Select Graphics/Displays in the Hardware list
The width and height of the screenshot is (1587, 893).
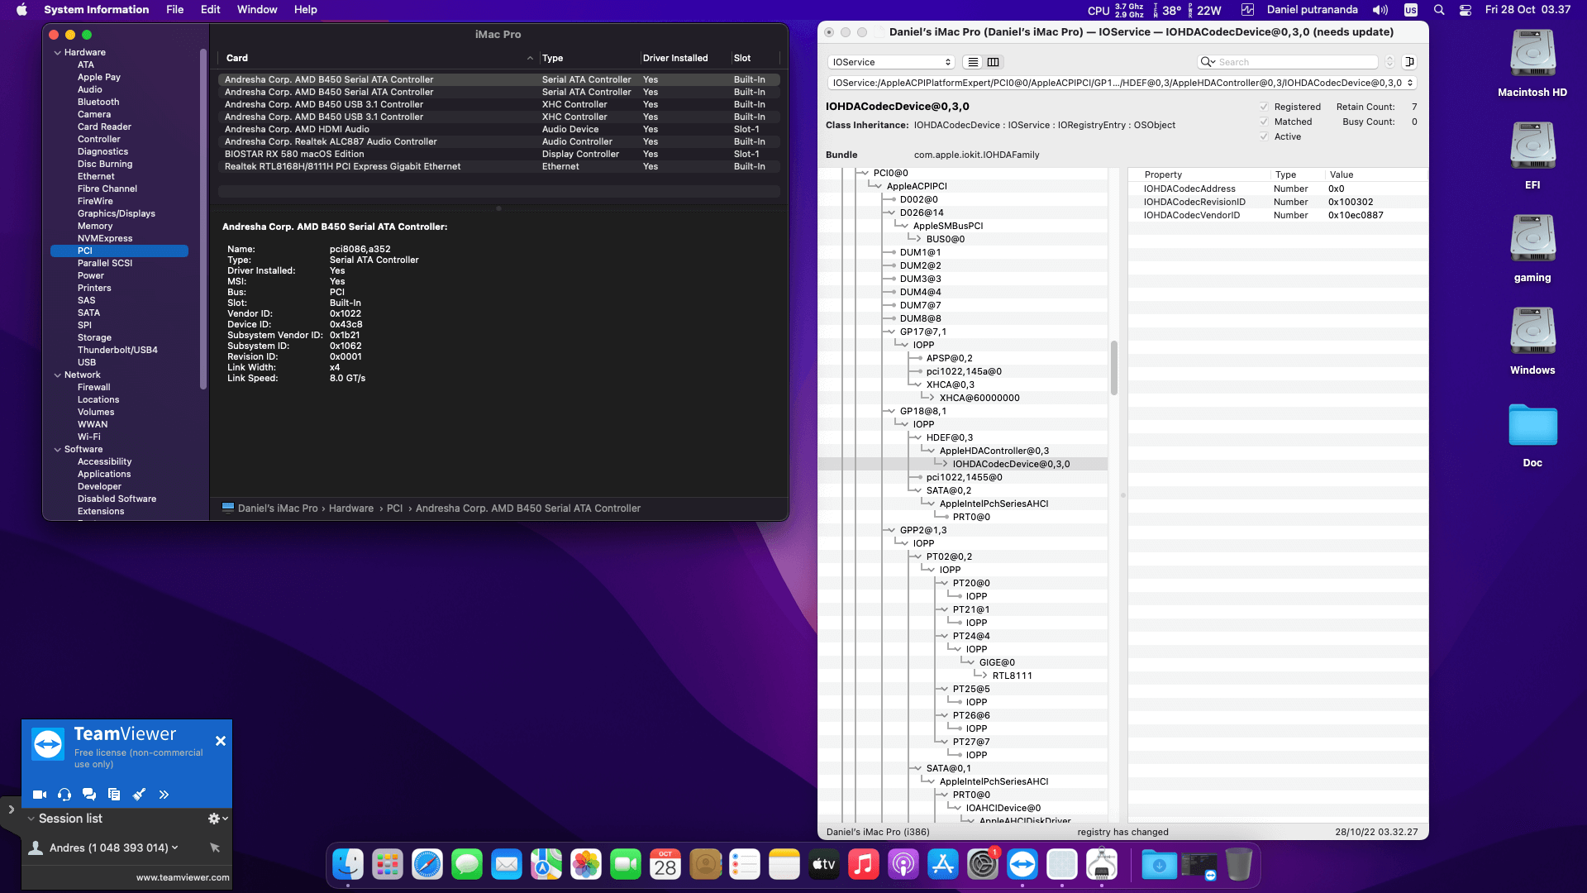[116, 213]
